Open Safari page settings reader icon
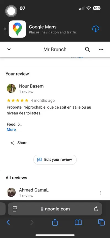The height and width of the screenshot is (238, 110). point(15,209)
